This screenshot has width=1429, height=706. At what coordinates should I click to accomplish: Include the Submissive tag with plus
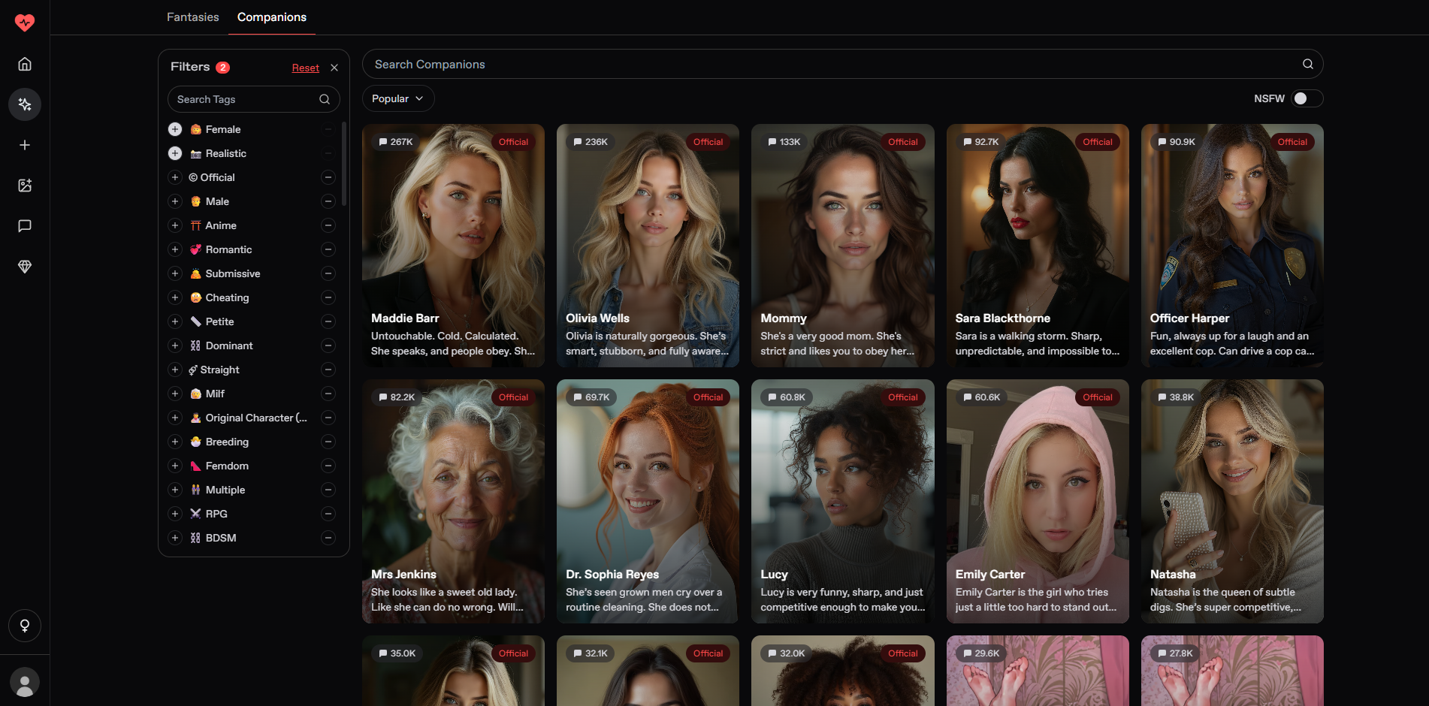175,273
